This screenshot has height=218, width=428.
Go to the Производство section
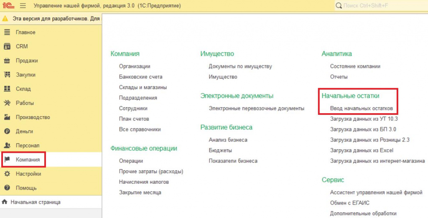[x=33, y=117]
